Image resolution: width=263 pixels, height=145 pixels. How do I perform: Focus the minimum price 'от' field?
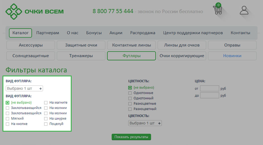209,89
